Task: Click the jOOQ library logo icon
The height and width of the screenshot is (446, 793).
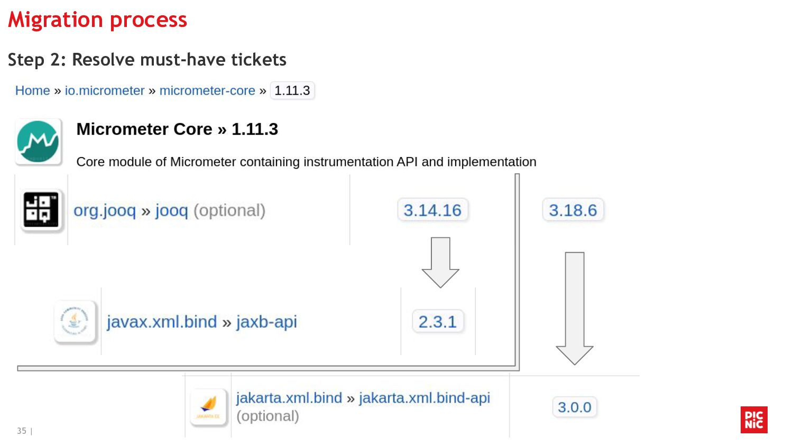Action: coord(41,210)
